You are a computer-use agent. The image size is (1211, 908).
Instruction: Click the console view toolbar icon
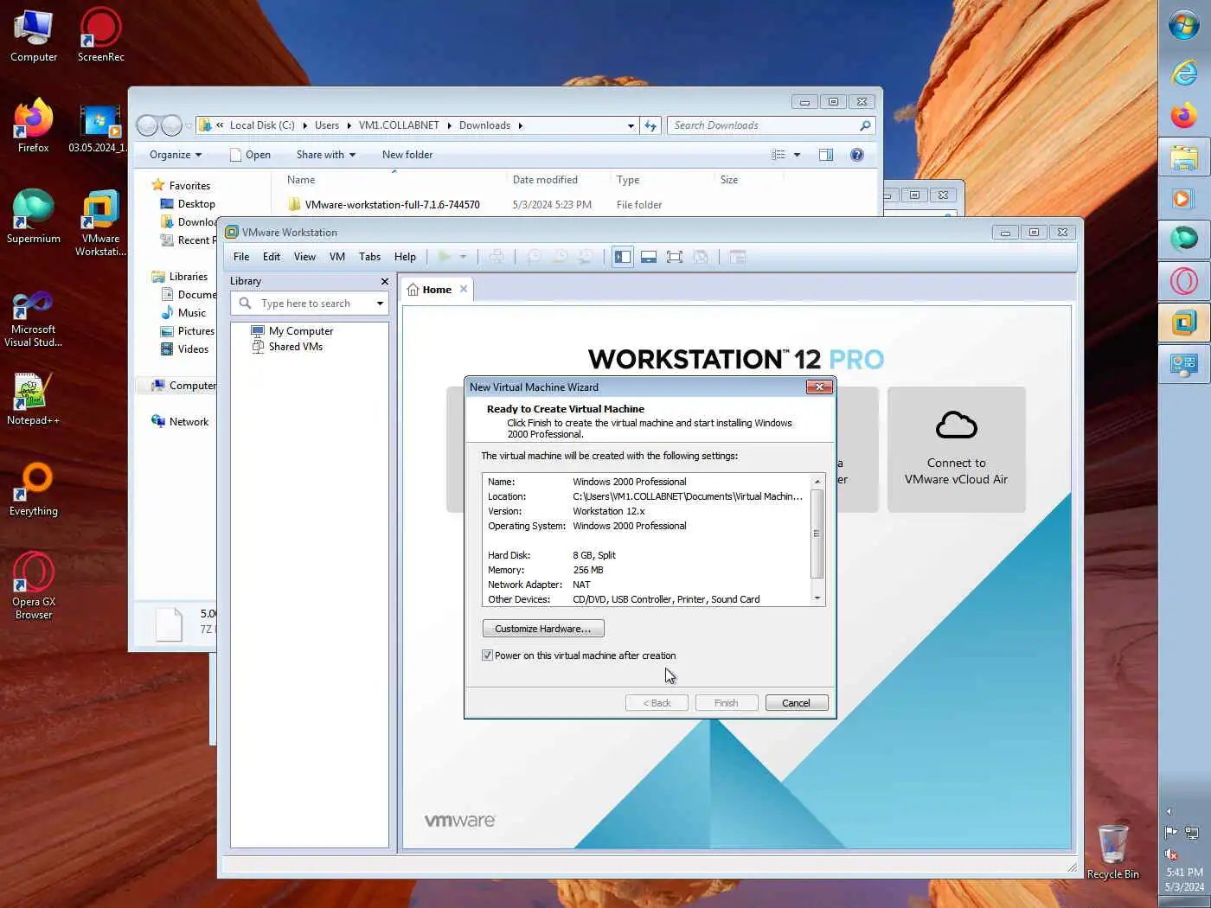pos(737,257)
